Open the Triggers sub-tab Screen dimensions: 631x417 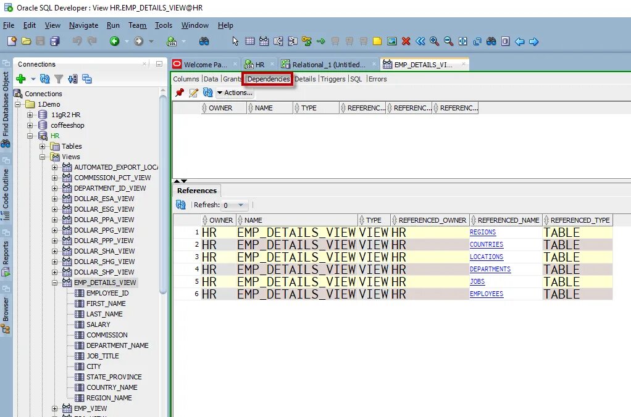point(333,79)
